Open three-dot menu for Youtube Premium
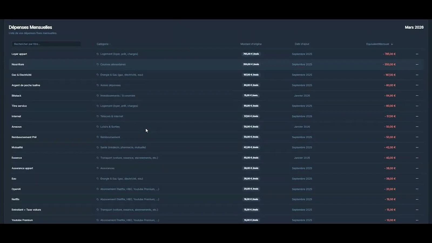The image size is (432, 243). 417,220
